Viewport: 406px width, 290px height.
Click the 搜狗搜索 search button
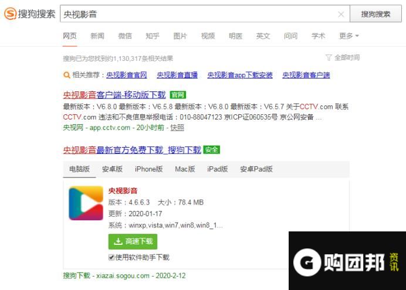tap(375, 14)
